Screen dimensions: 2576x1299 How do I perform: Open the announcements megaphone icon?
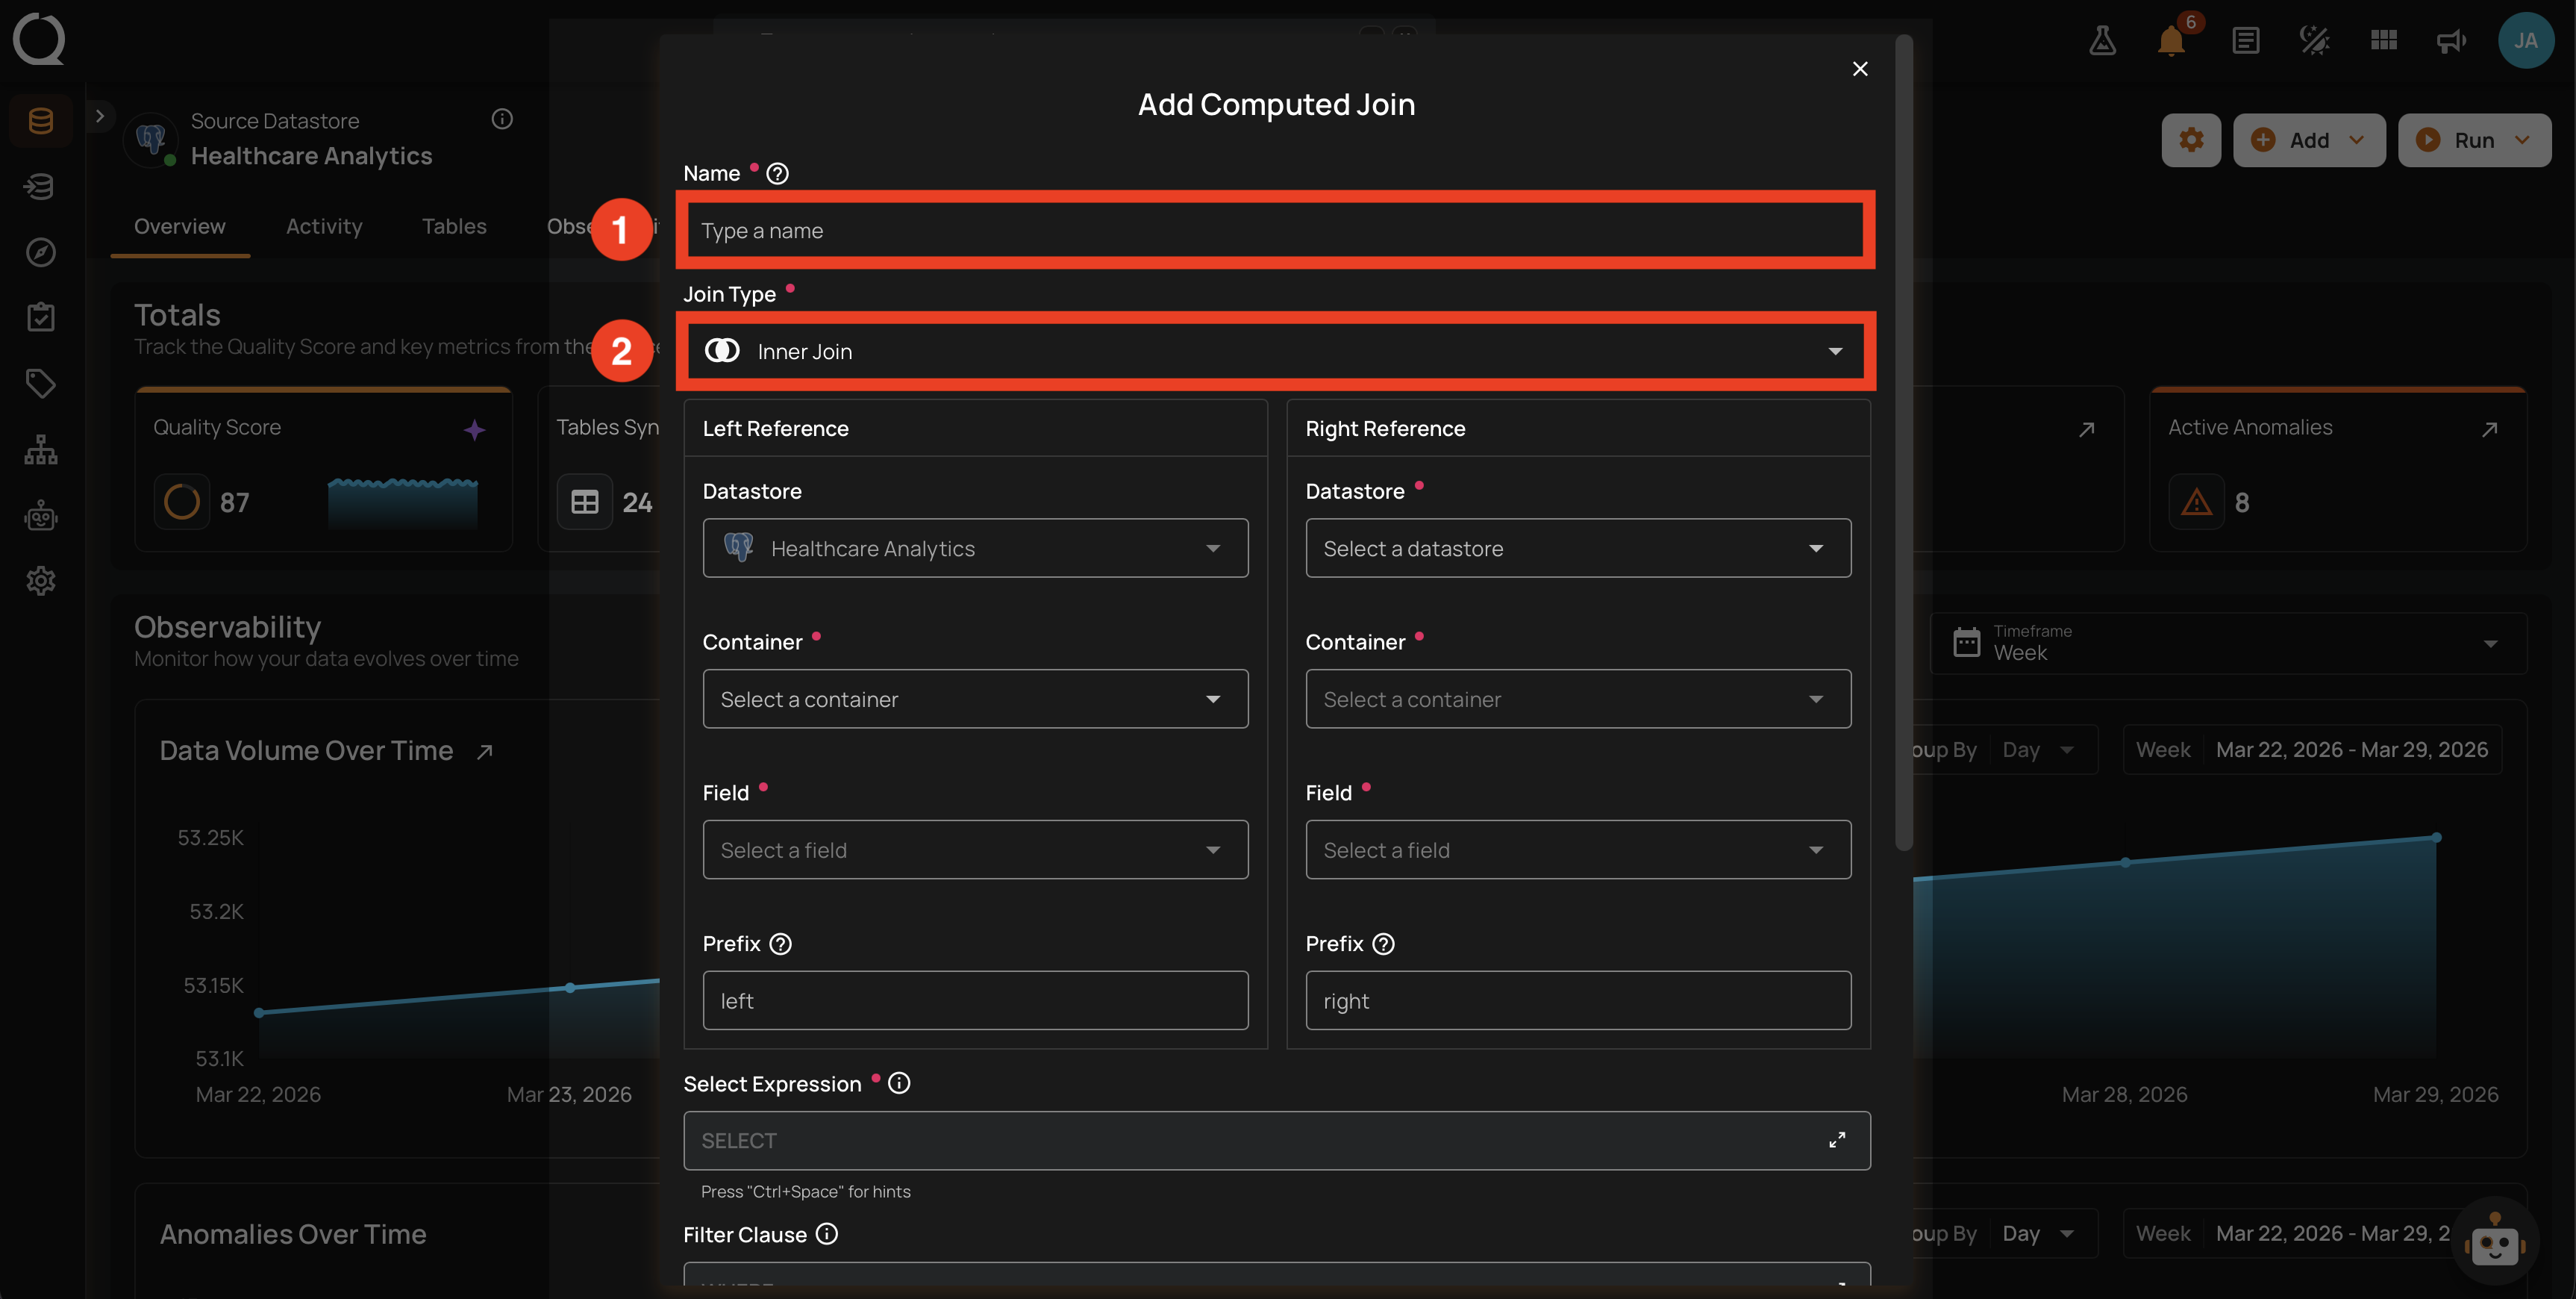pos(2452,40)
